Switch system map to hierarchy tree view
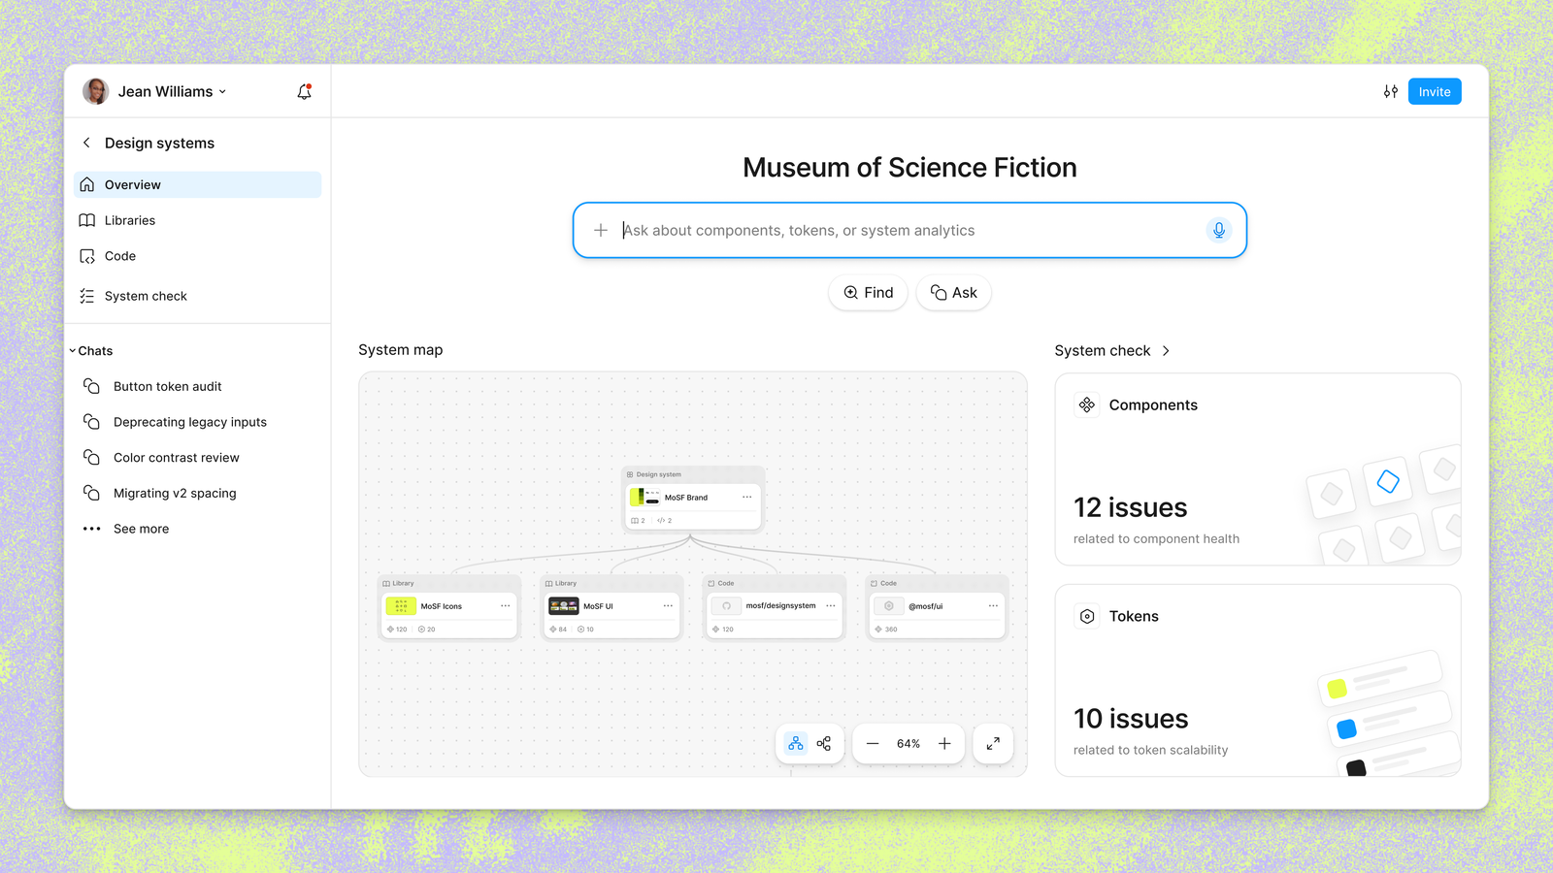Image resolution: width=1553 pixels, height=873 pixels. pos(796,744)
